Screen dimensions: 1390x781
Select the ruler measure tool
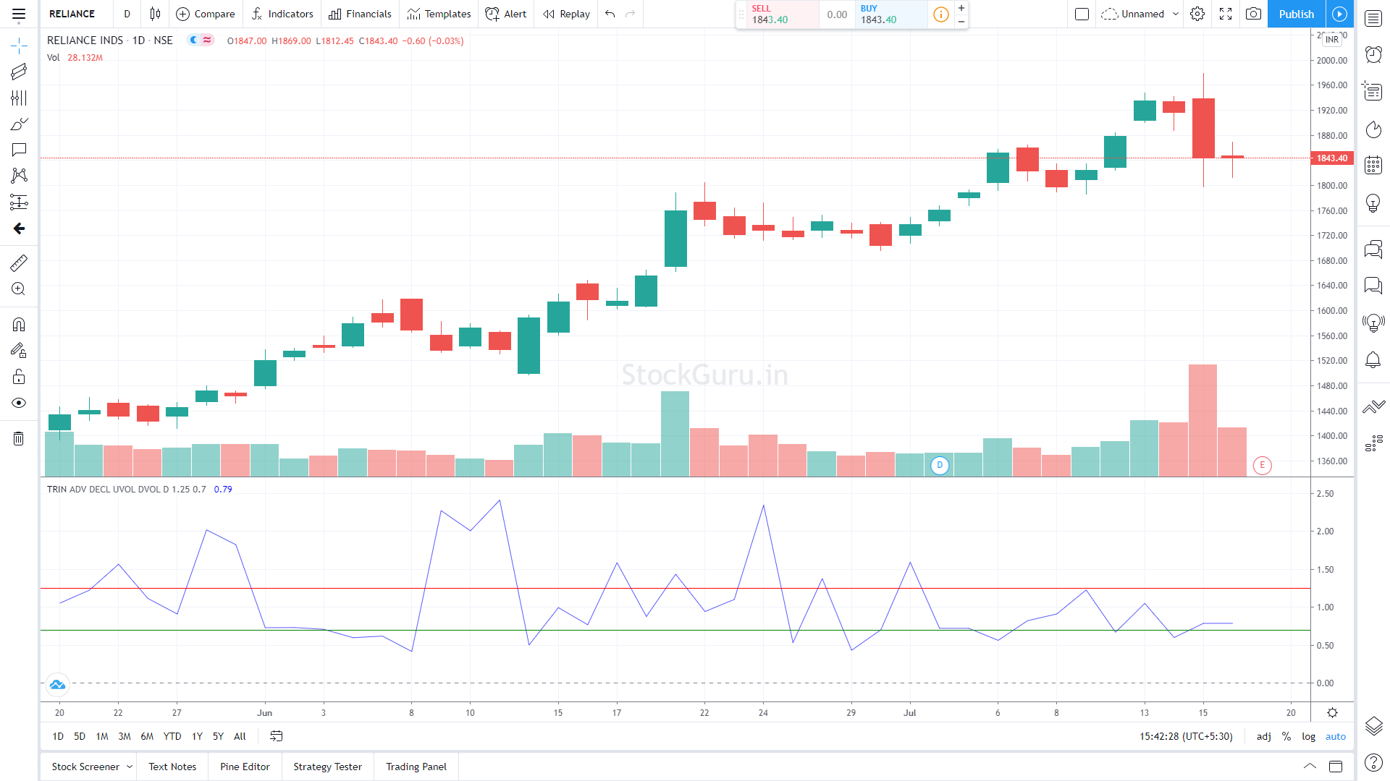19,263
